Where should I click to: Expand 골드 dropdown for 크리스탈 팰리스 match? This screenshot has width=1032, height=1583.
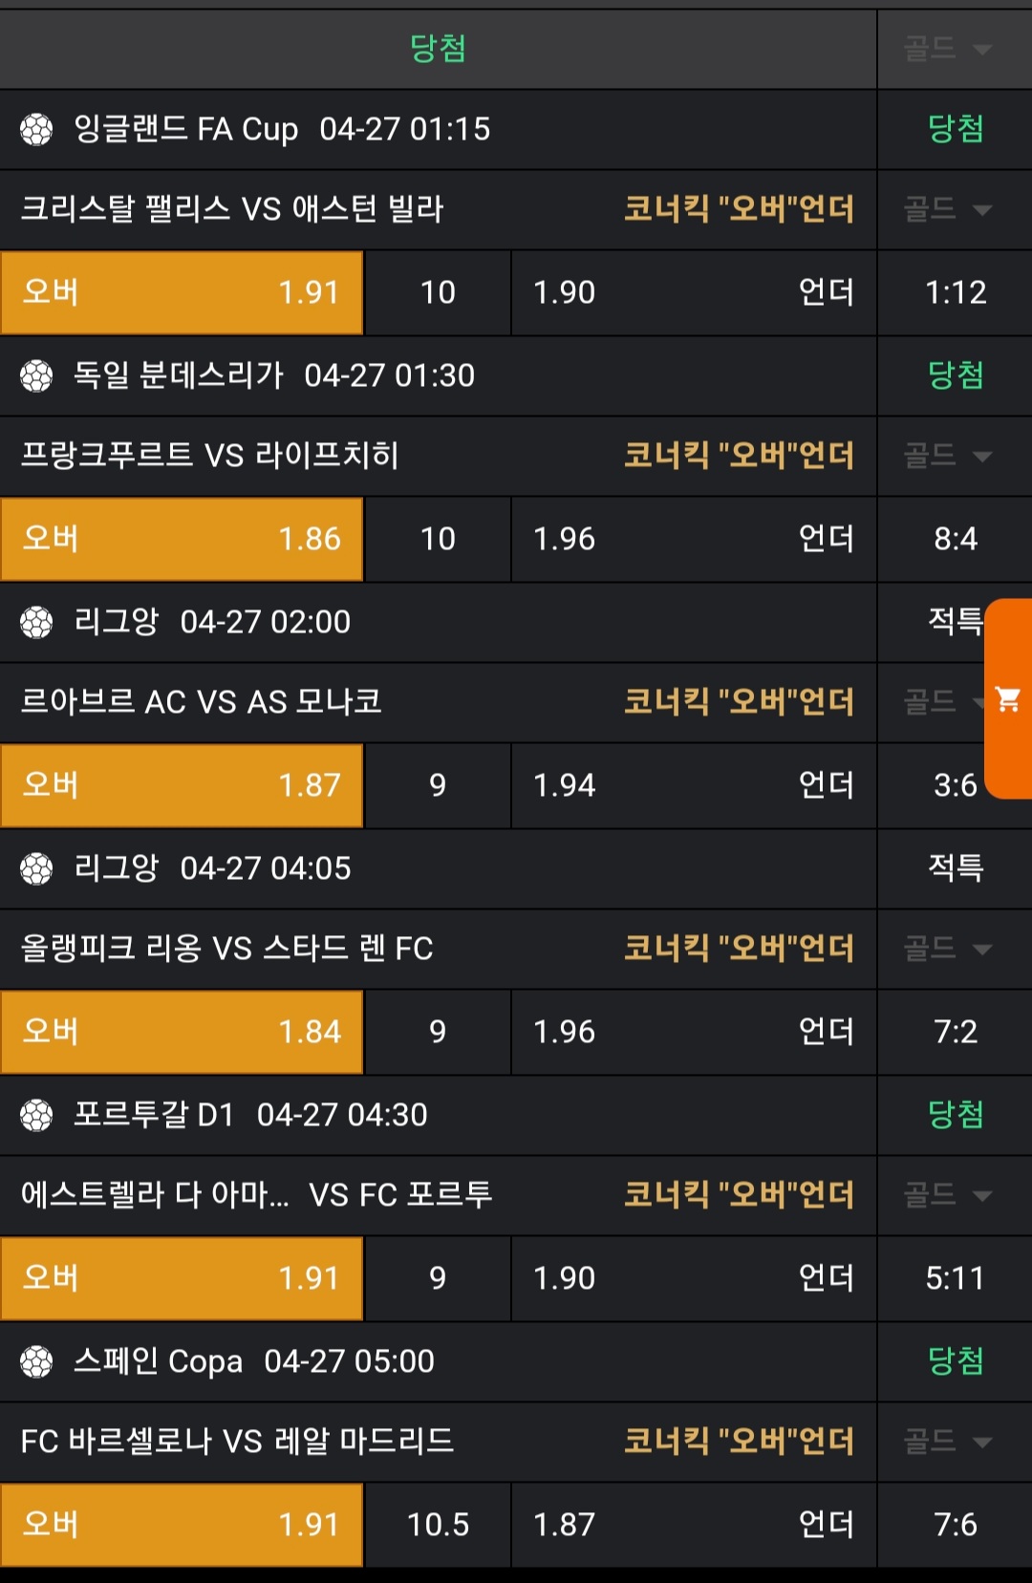coord(948,209)
